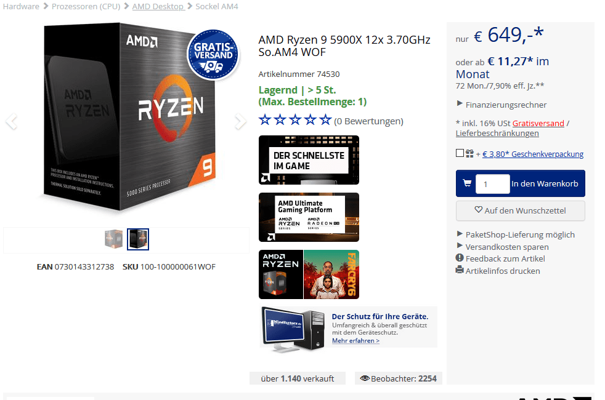Select the first product thumbnail image

point(113,239)
